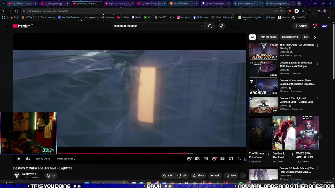
Task: Open Lightfall The Movie video thumbnail
Action: coord(264,69)
